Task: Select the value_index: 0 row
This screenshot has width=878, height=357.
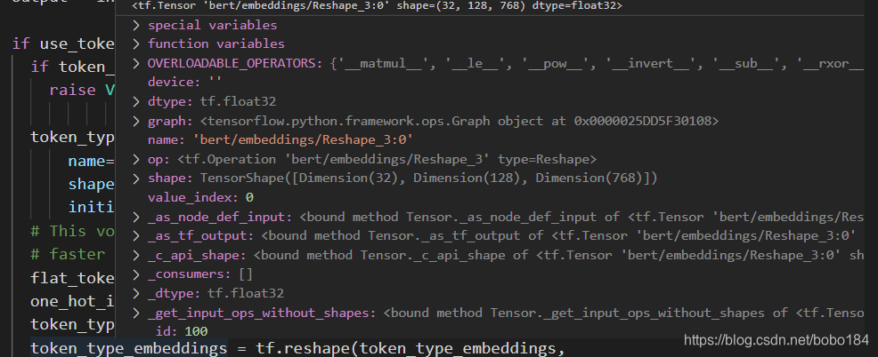Action: pyautogui.click(x=200, y=198)
